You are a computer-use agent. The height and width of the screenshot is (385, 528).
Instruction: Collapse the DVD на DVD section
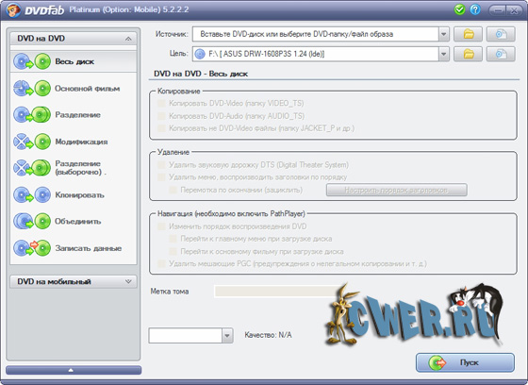point(128,39)
